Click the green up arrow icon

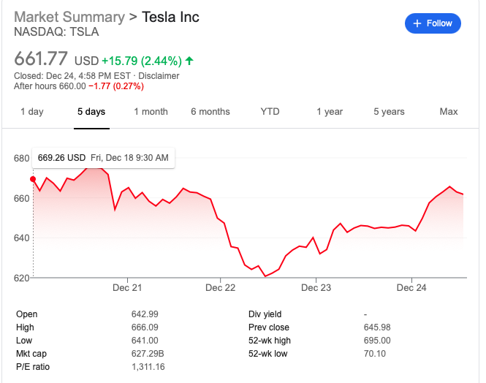coord(190,61)
